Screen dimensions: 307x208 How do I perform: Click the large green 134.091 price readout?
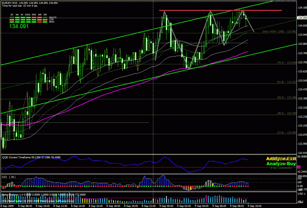pyautogui.click(x=19, y=26)
